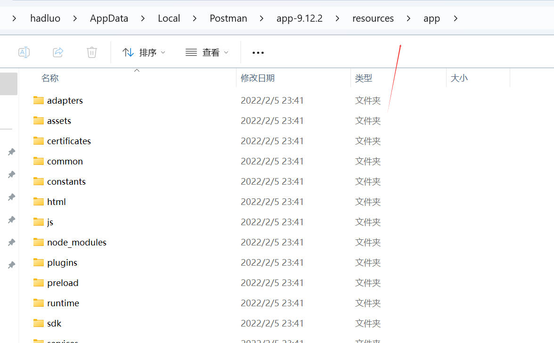Select the adapters folder name
This screenshot has width=554, height=343.
click(65, 101)
